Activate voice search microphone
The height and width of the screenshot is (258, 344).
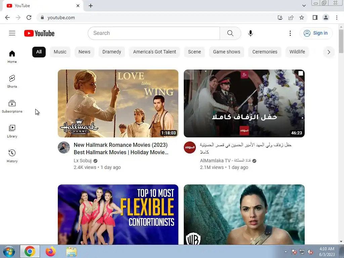(x=251, y=33)
